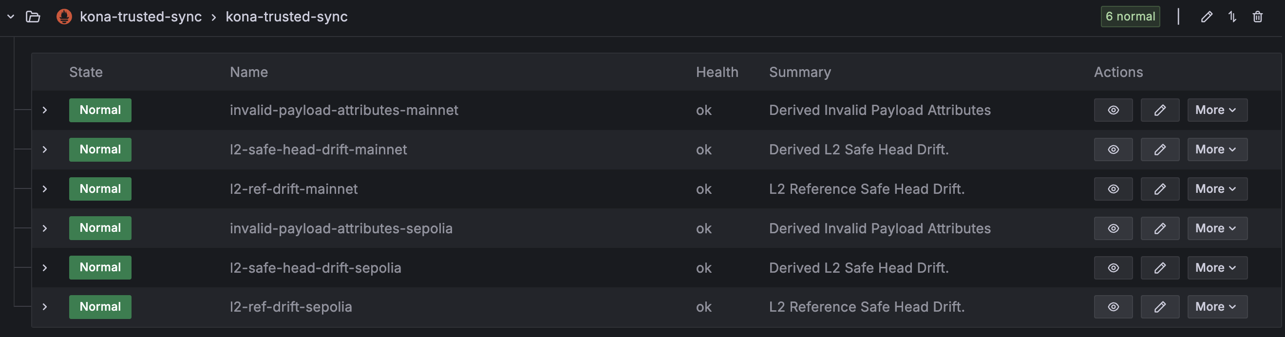Edit the l2-ref-drift-mainnet rule
Image resolution: width=1285 pixels, height=337 pixels.
(1160, 189)
